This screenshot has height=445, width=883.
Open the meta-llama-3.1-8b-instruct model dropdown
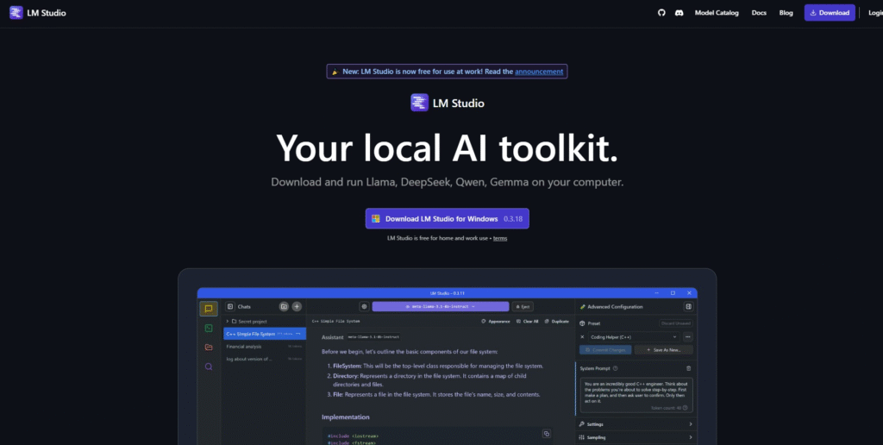[440, 306]
